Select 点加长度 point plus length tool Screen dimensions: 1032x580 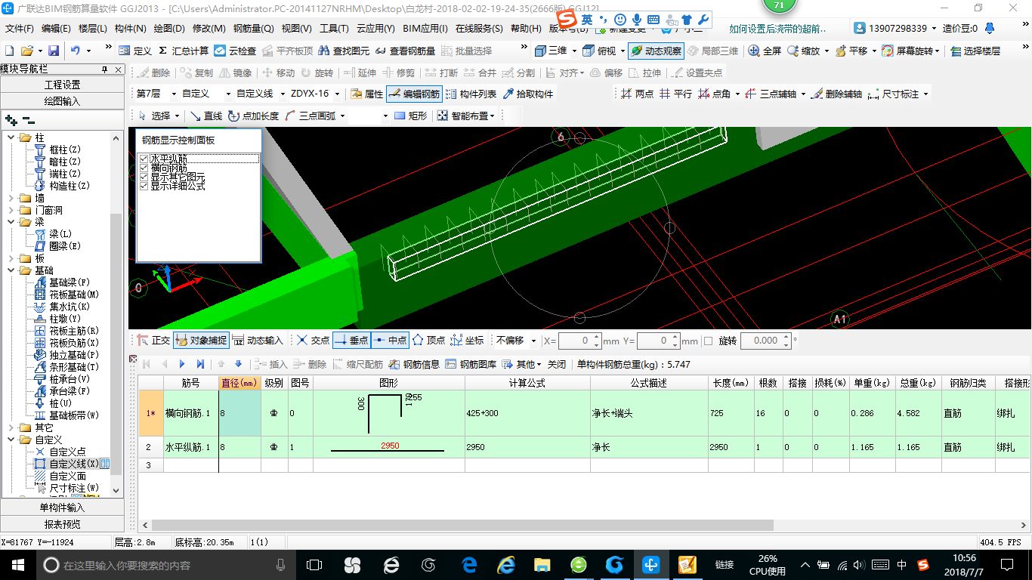tap(252, 116)
